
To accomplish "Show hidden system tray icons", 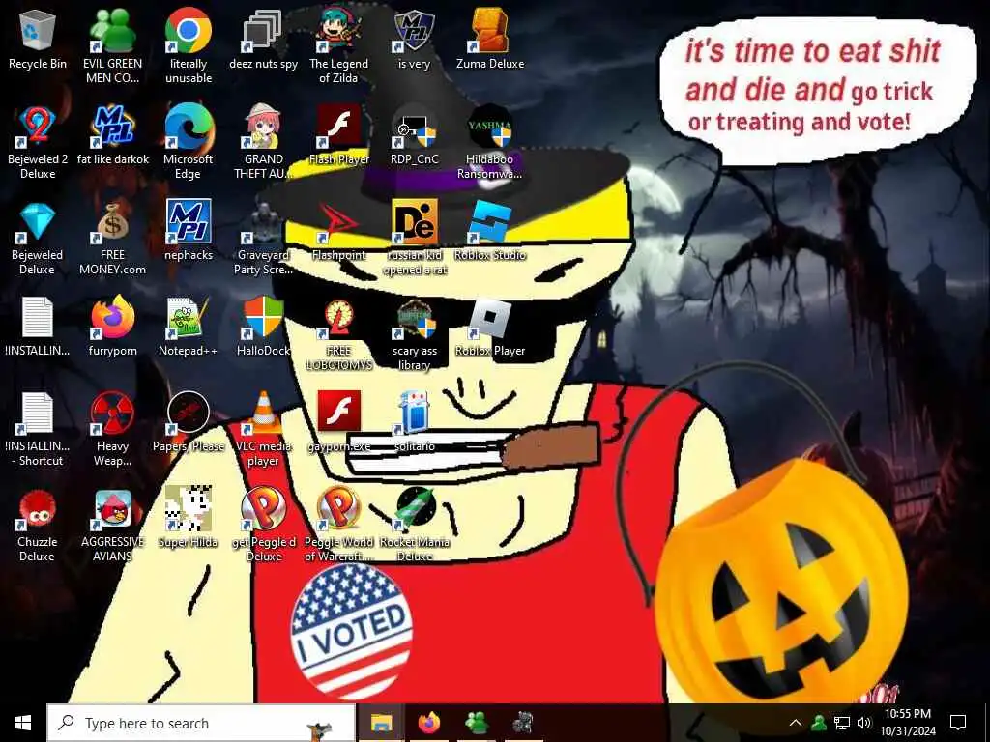I will click(x=796, y=723).
